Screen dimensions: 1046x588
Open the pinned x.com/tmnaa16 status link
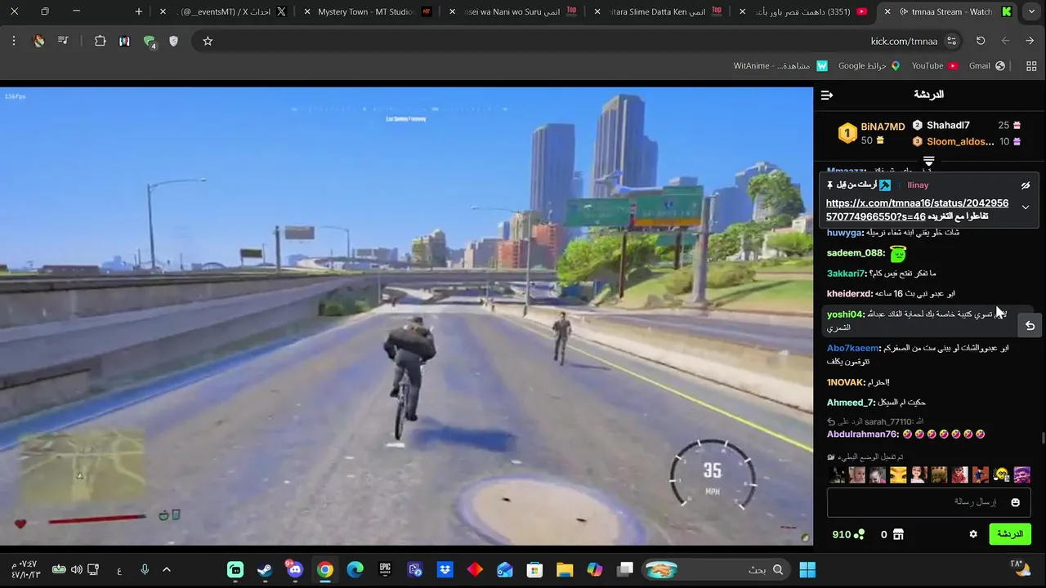(x=917, y=209)
